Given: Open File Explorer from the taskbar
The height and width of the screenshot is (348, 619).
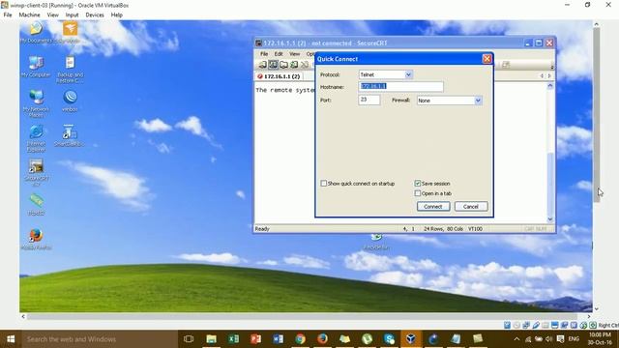Looking at the screenshot, I should click(x=211, y=339).
